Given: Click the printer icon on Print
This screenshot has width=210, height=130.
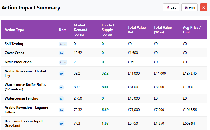Looking at the screenshot, I should (186, 7).
